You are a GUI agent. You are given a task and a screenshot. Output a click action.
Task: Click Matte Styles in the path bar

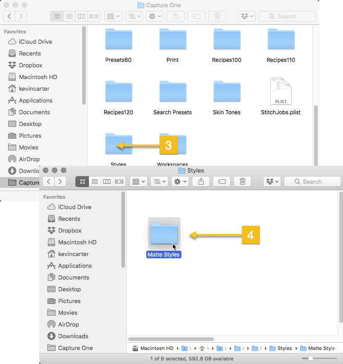(318, 348)
